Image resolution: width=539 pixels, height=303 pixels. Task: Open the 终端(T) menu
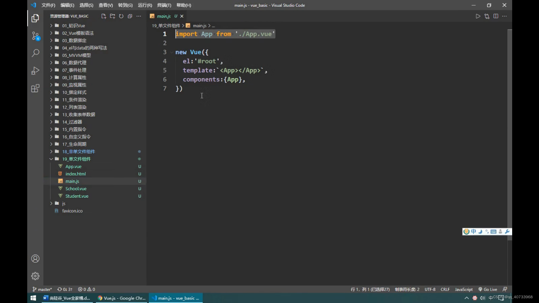tap(164, 5)
